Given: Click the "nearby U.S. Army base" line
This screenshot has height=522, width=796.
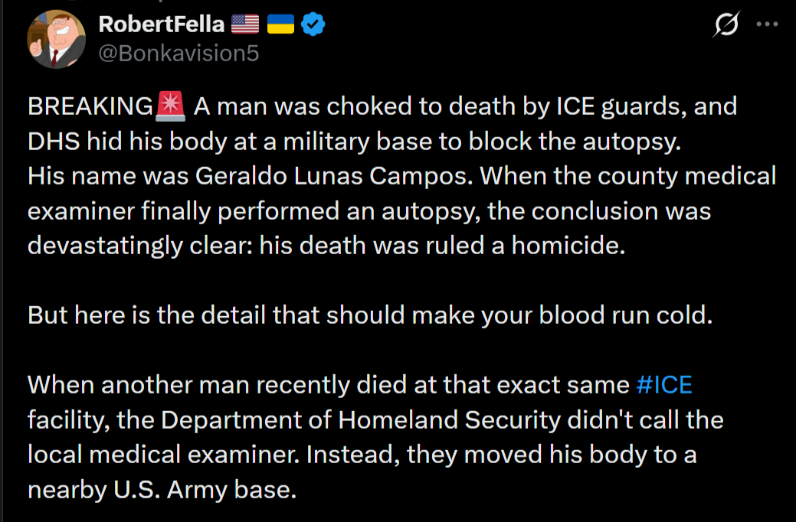Looking at the screenshot, I should tap(162, 489).
